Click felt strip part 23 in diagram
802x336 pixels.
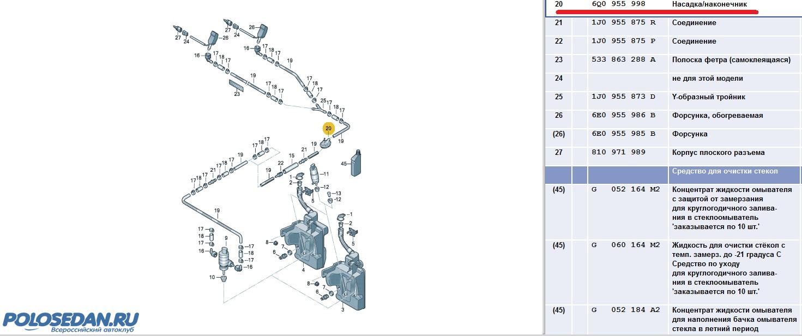[x=237, y=86]
